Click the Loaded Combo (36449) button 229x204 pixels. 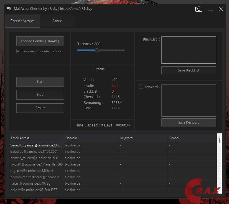point(40,41)
